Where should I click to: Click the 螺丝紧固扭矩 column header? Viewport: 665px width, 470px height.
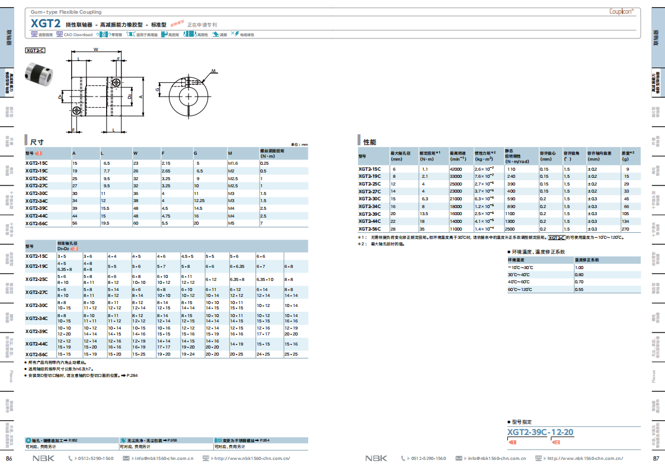pyautogui.click(x=272, y=154)
